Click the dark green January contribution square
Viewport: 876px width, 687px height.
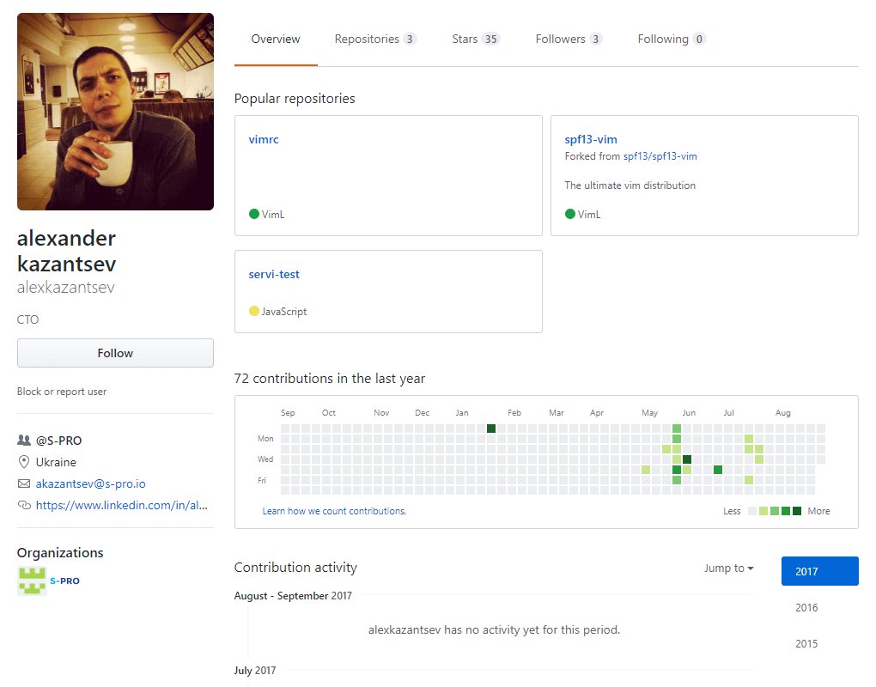tap(491, 429)
